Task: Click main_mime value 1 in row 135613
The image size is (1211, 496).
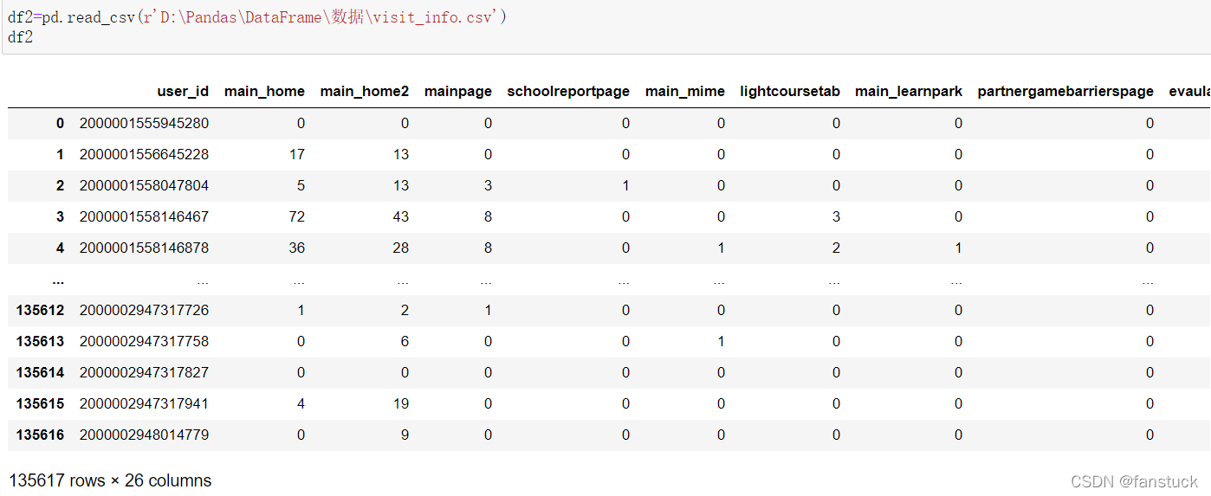Action: 721,341
